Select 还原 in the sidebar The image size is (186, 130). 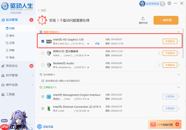point(18,43)
